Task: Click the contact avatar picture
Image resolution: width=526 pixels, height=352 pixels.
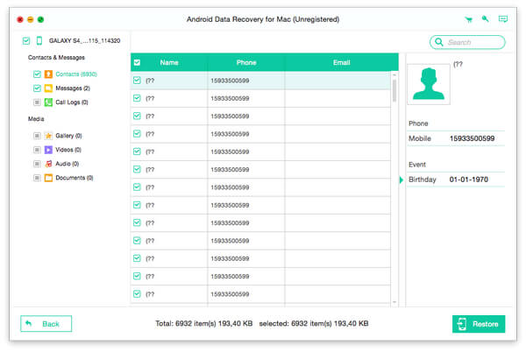Action: click(x=429, y=84)
